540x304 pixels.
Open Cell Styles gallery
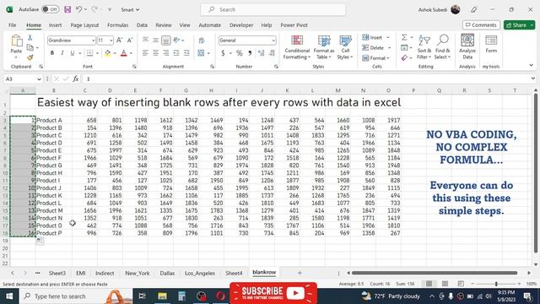point(345,47)
